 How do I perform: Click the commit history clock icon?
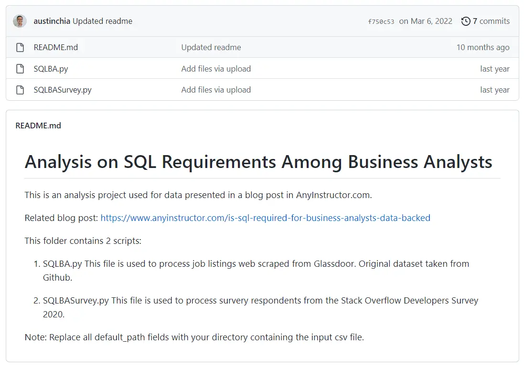click(x=466, y=21)
